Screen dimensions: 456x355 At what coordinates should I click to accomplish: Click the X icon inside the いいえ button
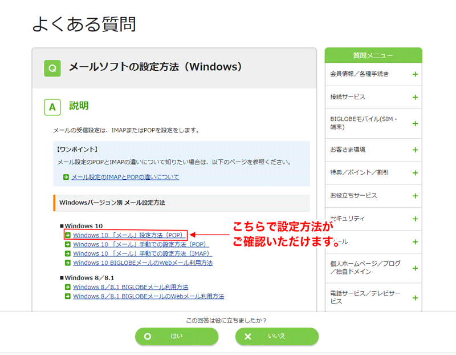(247, 337)
